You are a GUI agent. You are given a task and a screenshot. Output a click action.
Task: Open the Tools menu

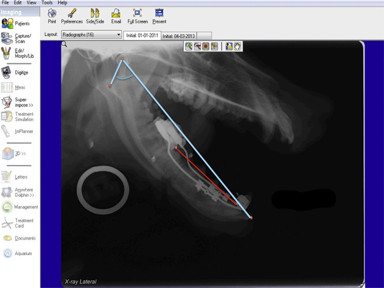47,3
